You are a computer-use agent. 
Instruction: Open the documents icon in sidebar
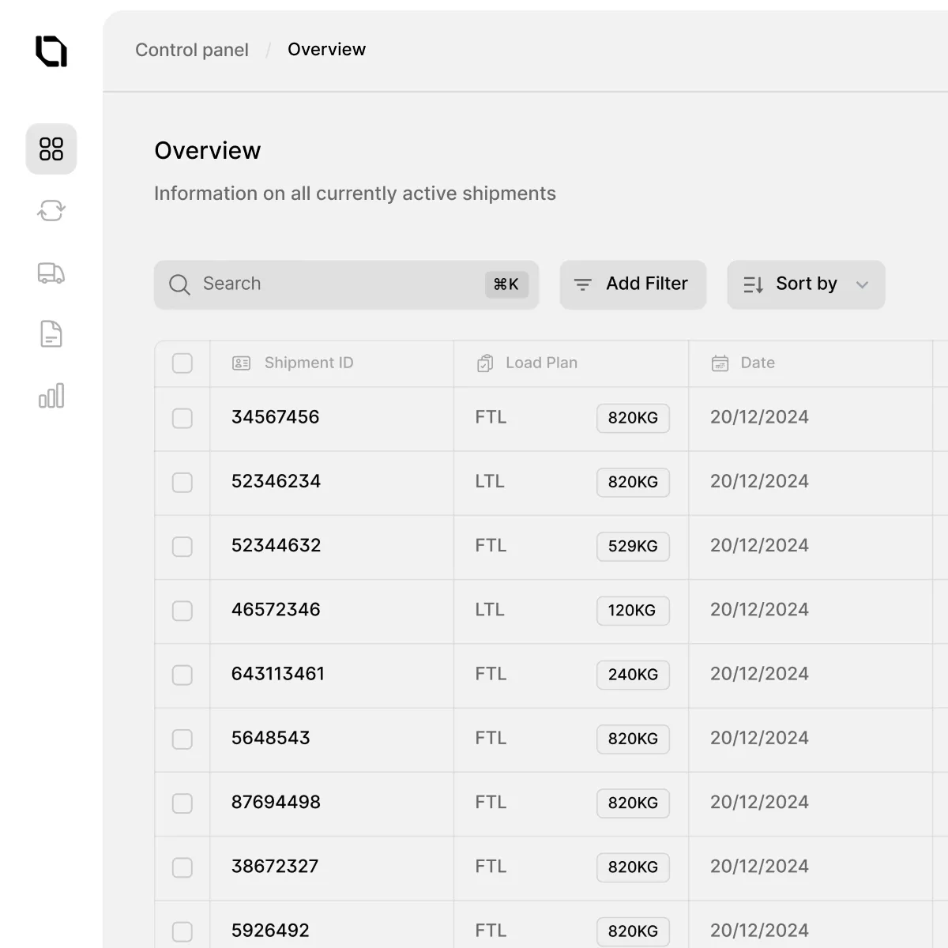pos(51,333)
